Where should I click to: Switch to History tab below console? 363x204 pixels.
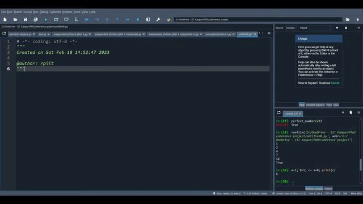coord(328,189)
